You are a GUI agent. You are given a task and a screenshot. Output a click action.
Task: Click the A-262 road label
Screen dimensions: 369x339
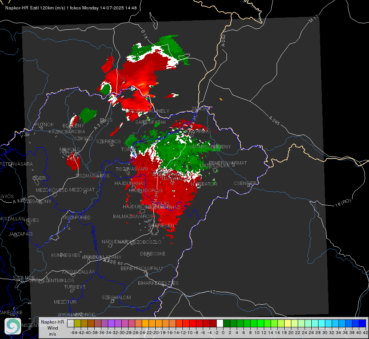[x=224, y=40]
